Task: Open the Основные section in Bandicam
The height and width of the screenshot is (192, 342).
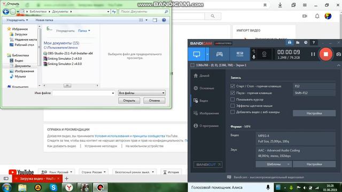Action: (x=204, y=88)
